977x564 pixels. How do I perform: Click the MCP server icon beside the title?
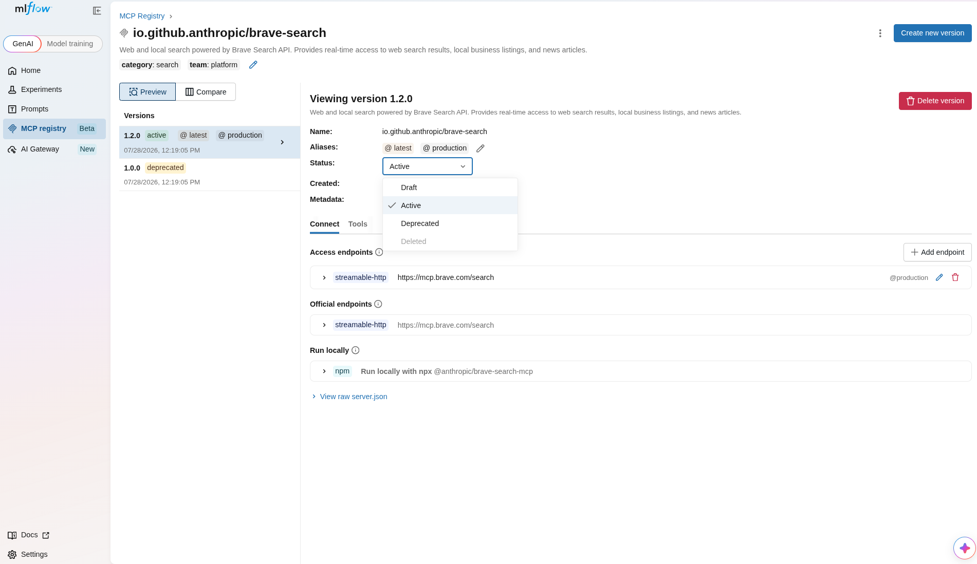coord(124,33)
